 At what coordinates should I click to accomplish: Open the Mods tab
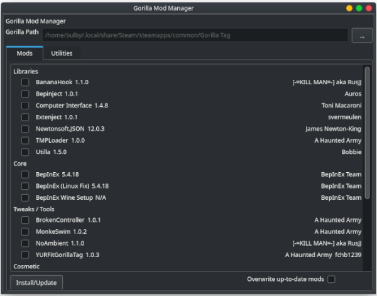[x=25, y=53]
